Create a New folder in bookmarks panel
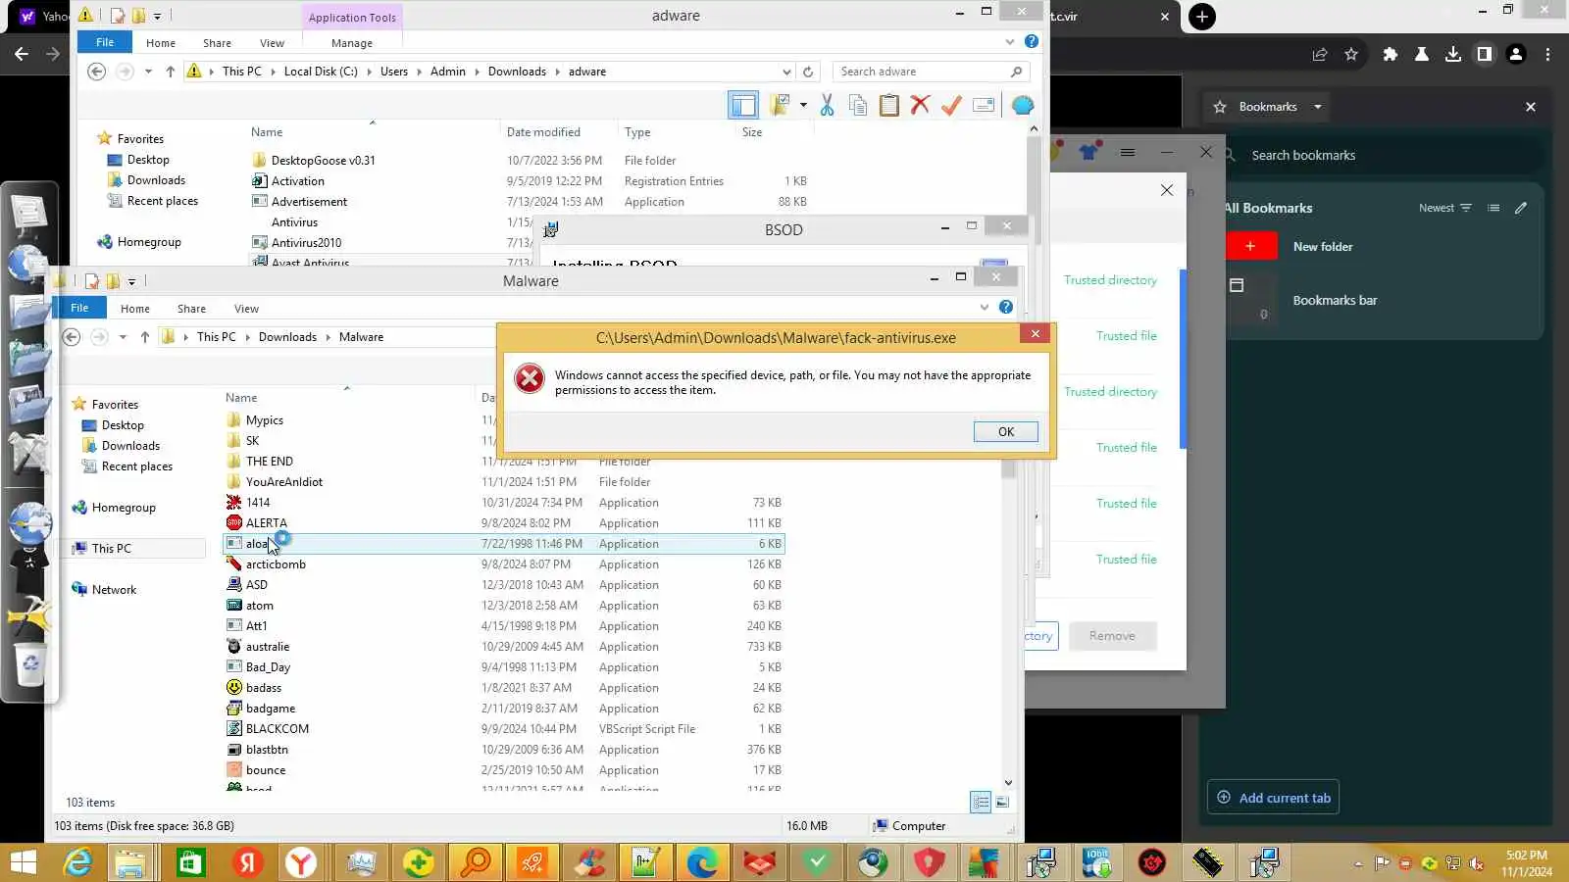Image resolution: width=1569 pixels, height=882 pixels. [1322, 247]
